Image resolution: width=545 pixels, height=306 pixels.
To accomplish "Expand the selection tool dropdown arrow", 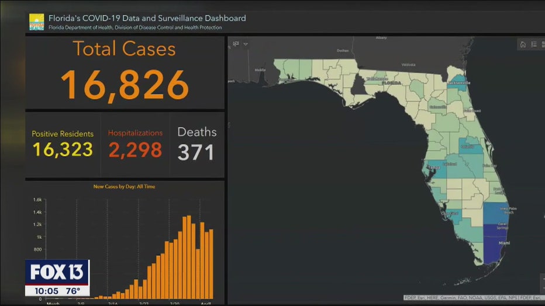I will click(246, 44).
